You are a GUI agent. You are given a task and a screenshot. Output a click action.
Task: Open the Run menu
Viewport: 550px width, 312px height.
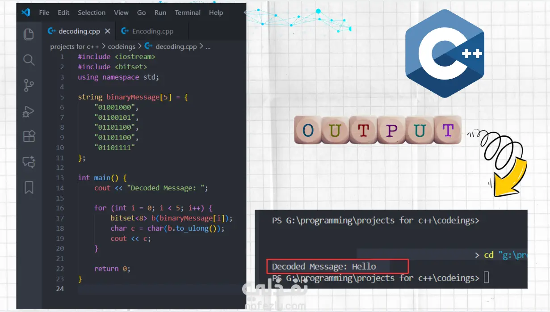(160, 13)
